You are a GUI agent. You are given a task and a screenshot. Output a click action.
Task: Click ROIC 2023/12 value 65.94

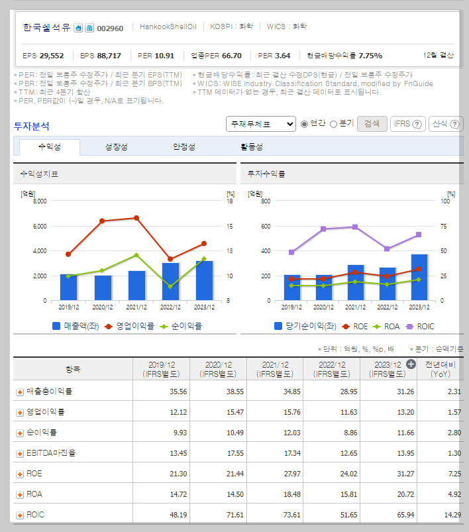click(x=405, y=515)
